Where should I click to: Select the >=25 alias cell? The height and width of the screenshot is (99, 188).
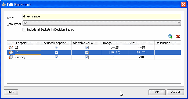click(141, 48)
